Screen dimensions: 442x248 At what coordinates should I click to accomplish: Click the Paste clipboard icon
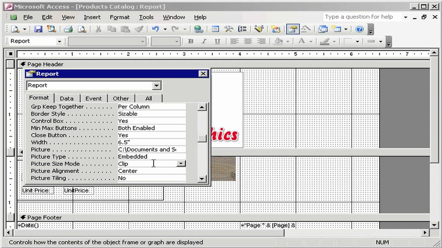click(x=125, y=29)
